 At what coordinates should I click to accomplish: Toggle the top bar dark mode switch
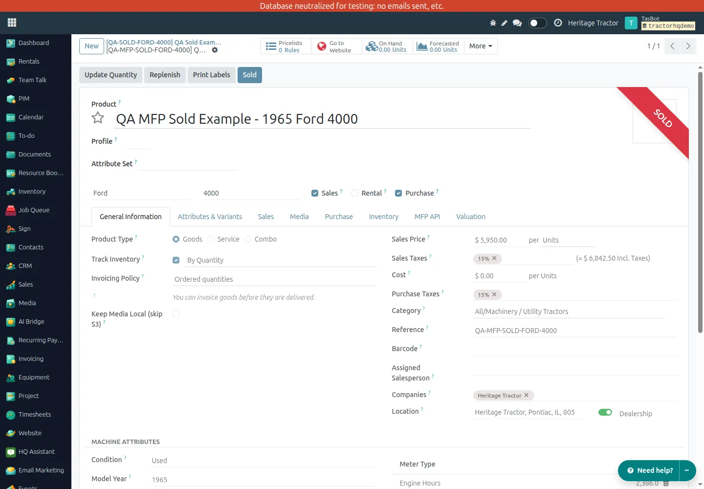pos(538,23)
